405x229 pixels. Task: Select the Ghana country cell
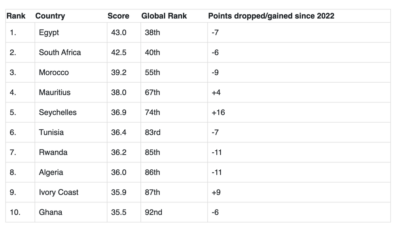coord(51,212)
